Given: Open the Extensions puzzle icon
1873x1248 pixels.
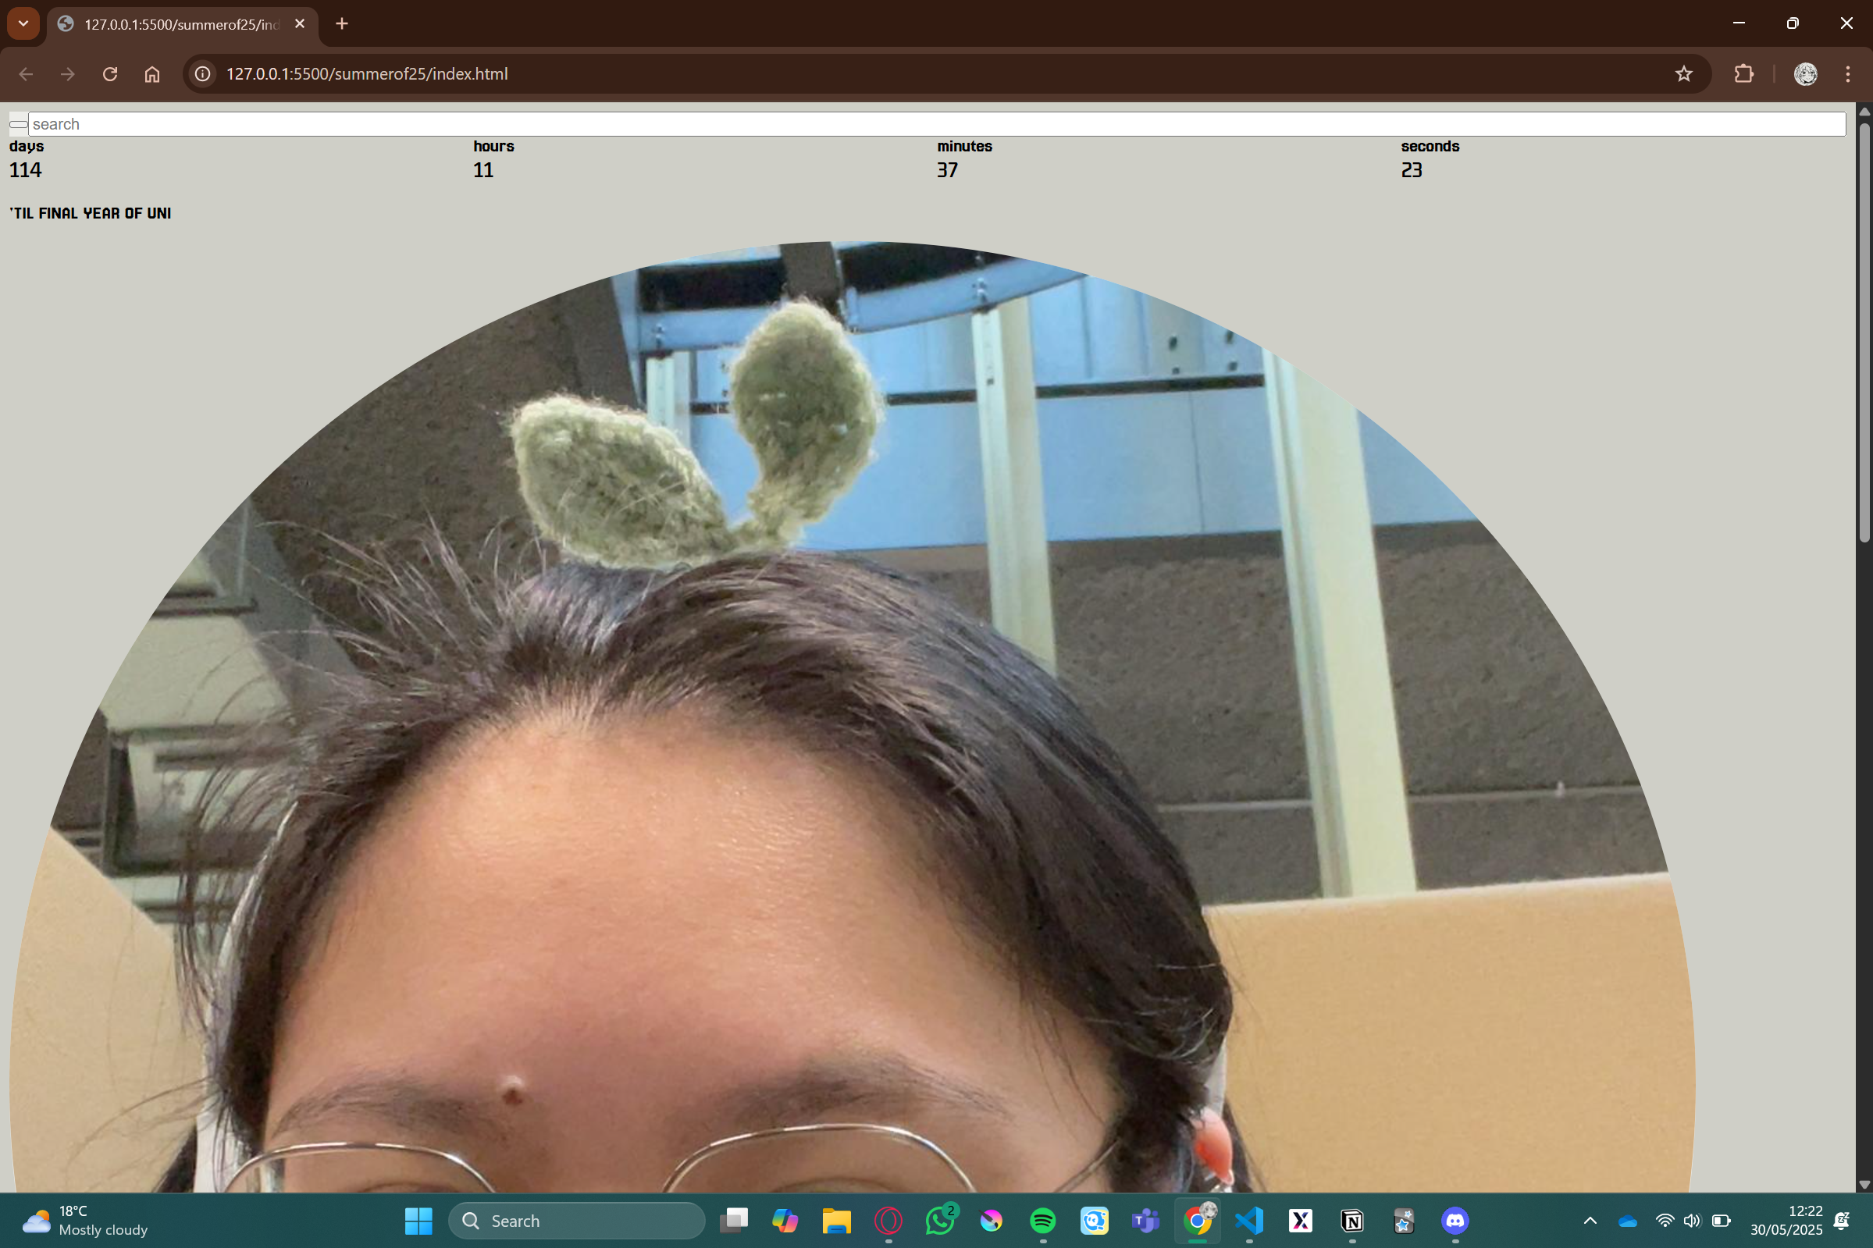Looking at the screenshot, I should pos(1743,74).
